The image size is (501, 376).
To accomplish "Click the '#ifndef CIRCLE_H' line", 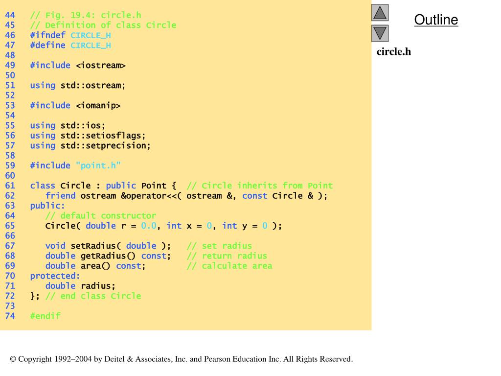I will point(70,35).
